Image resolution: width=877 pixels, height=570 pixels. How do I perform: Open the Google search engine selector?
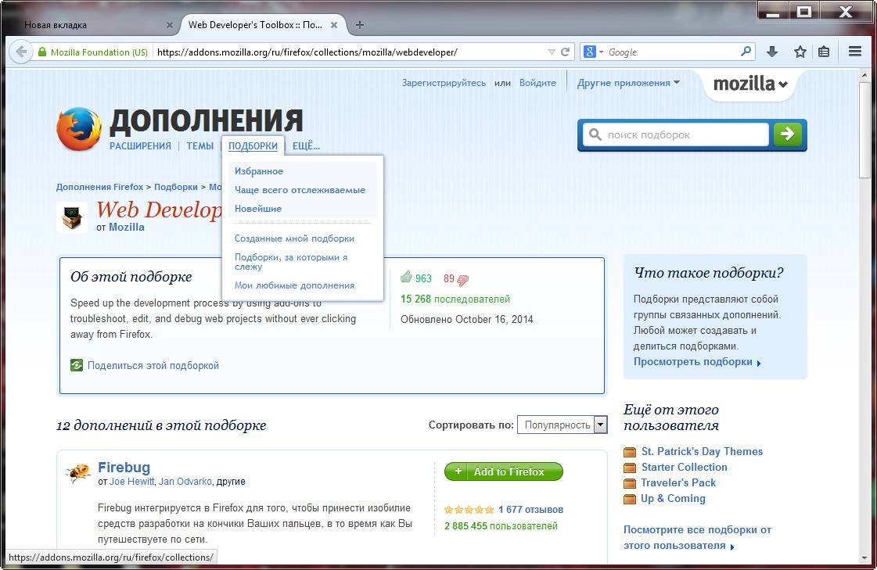pyautogui.click(x=594, y=52)
